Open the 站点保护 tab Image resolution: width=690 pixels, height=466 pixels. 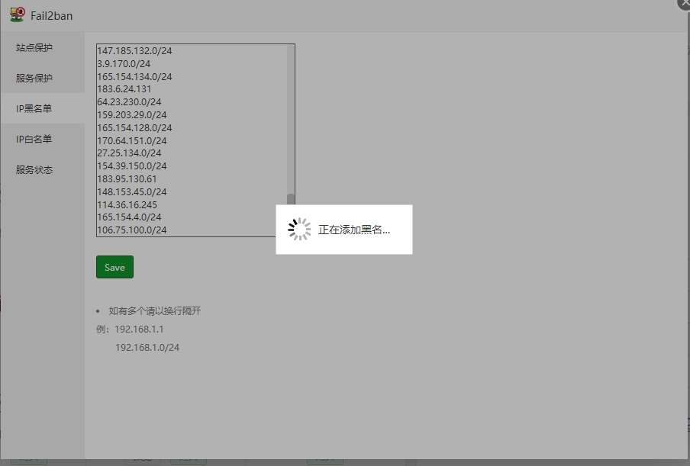(43, 47)
